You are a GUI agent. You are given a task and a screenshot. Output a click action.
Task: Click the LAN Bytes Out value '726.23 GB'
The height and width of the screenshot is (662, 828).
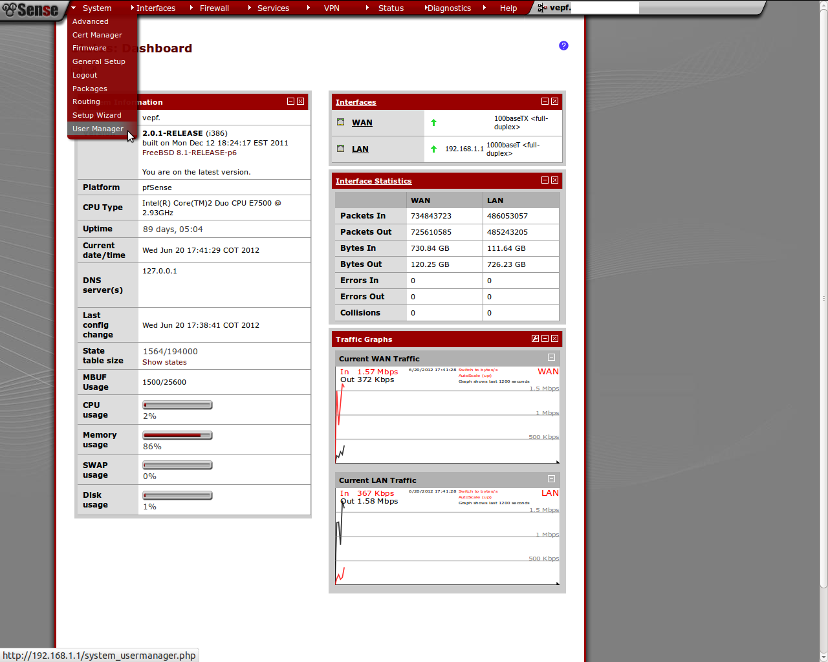(507, 264)
